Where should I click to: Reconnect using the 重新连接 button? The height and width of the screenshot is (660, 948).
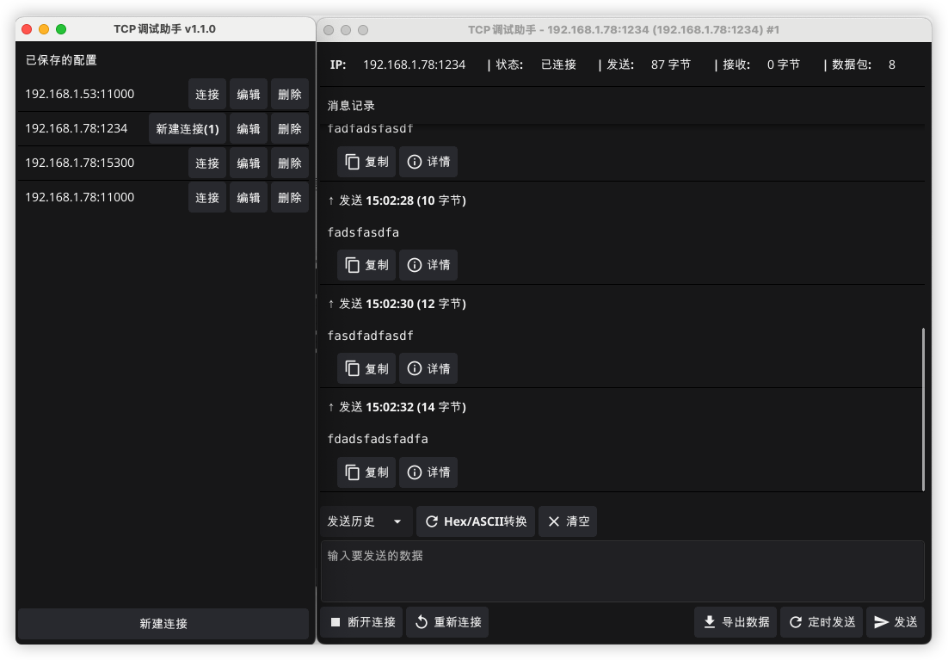447,622
